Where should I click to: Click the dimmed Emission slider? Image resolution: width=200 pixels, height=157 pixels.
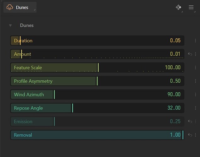(97, 122)
